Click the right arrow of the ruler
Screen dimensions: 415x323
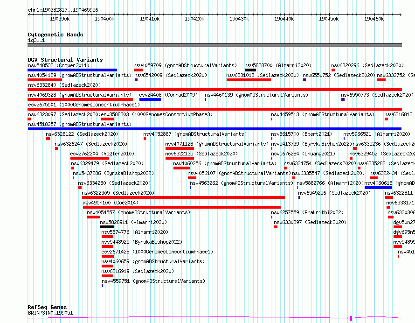click(x=400, y=14)
